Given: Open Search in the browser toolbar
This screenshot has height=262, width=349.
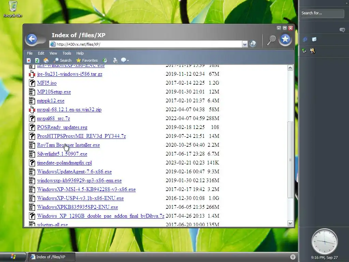Looking at the screenshot, I should (x=63, y=60).
